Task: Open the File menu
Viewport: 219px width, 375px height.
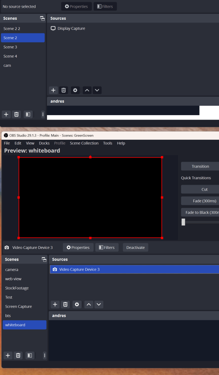Action: tap(7, 143)
